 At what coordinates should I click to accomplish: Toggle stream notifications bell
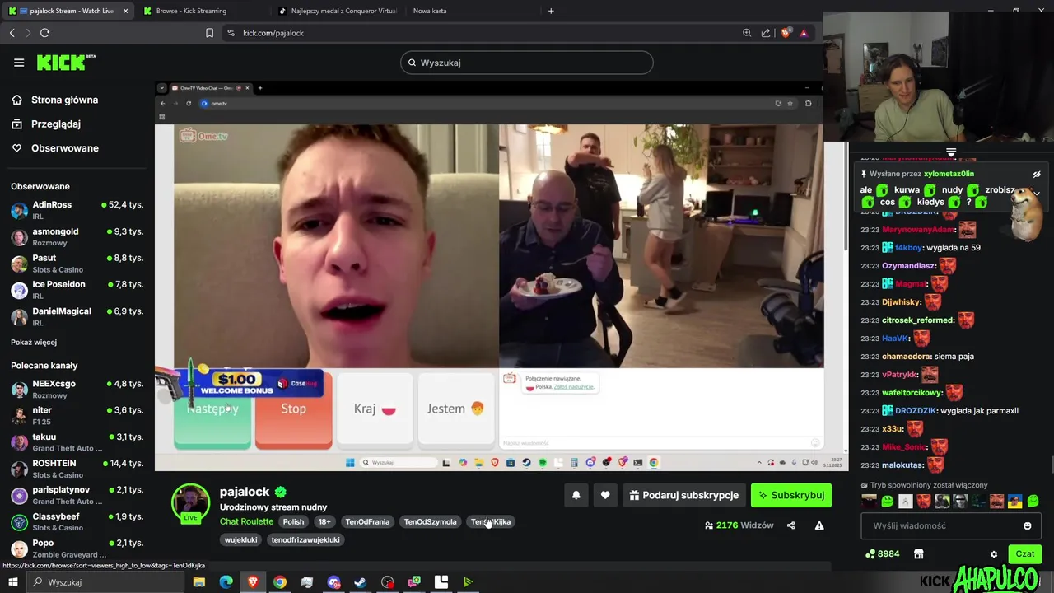point(576,495)
